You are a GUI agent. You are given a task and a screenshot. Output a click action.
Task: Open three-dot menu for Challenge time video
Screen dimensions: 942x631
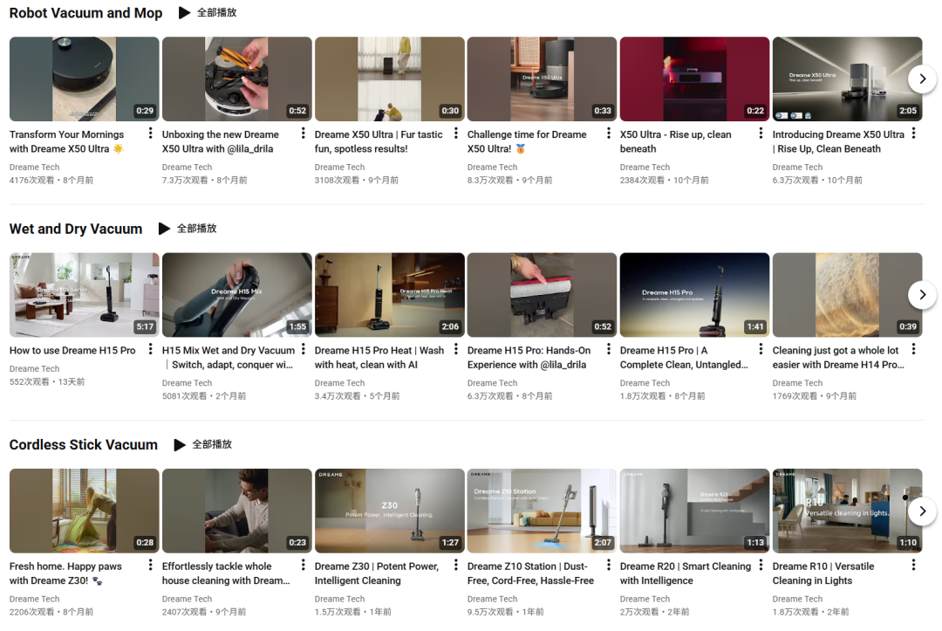pos(608,134)
